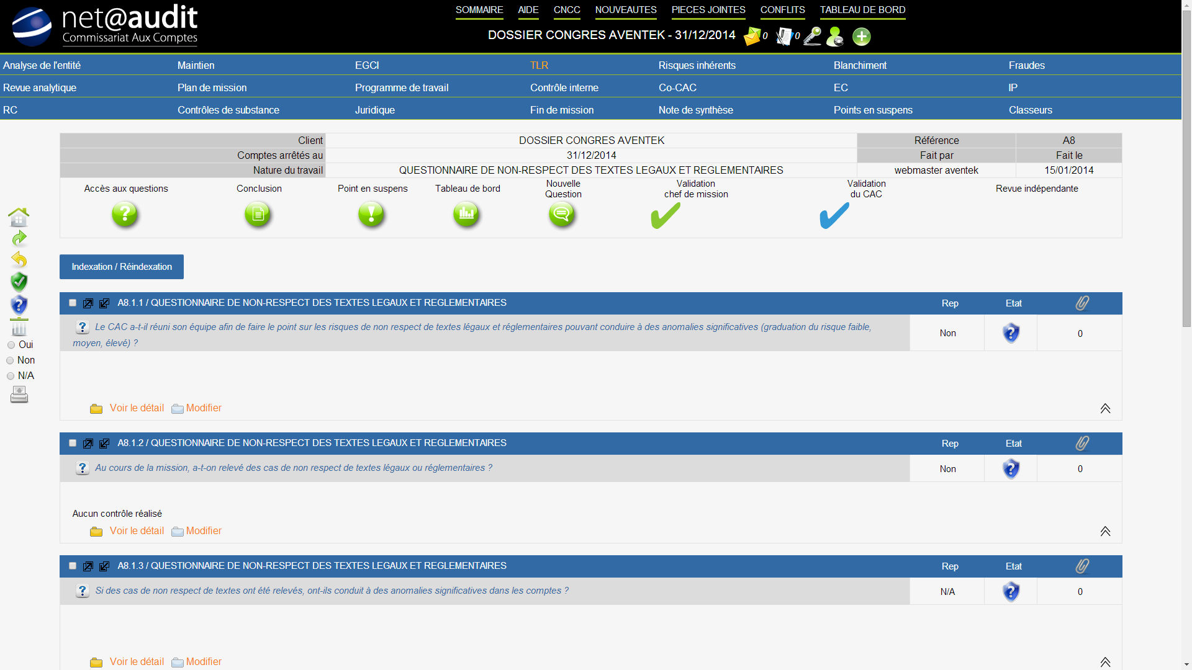Click the green shield checkmark sidebar icon
Screen dimensions: 1192x670
point(19,282)
